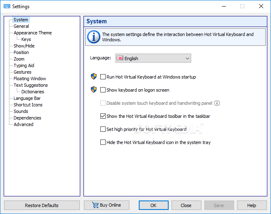This screenshot has height=214, width=271.
Task: Click the shield icon beside logon screen option
Action: coord(94,90)
